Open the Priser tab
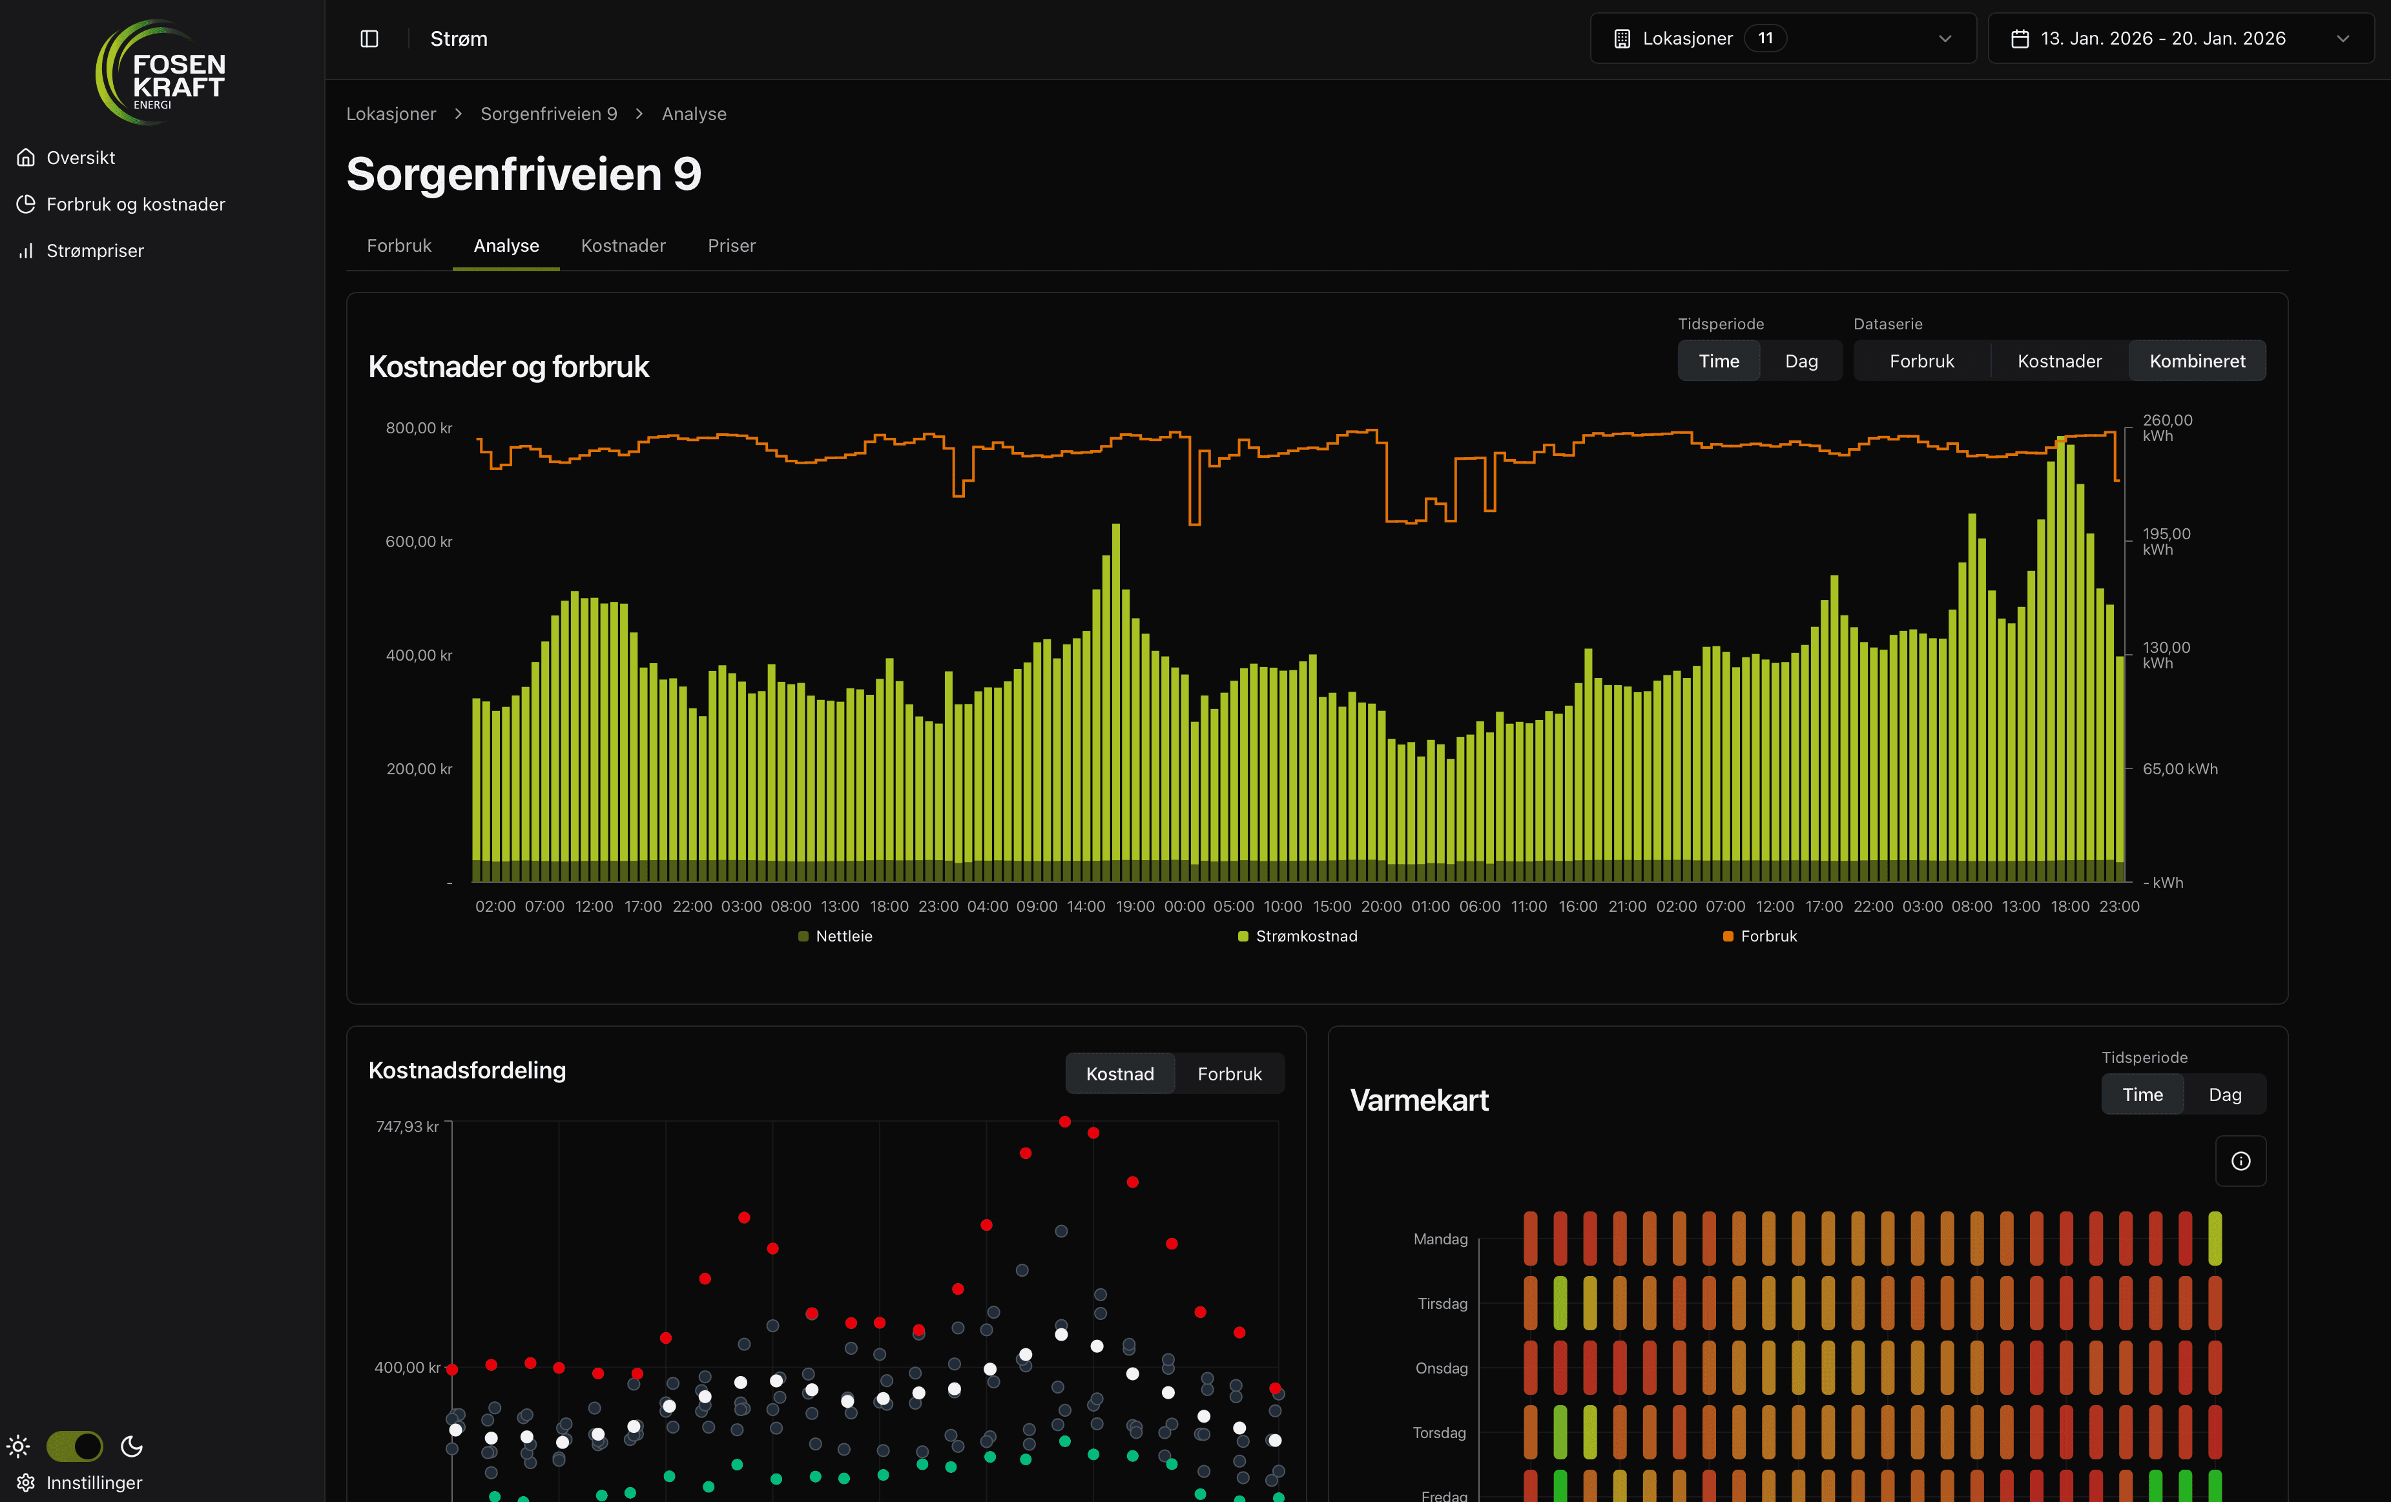The image size is (2391, 1502). click(x=731, y=245)
